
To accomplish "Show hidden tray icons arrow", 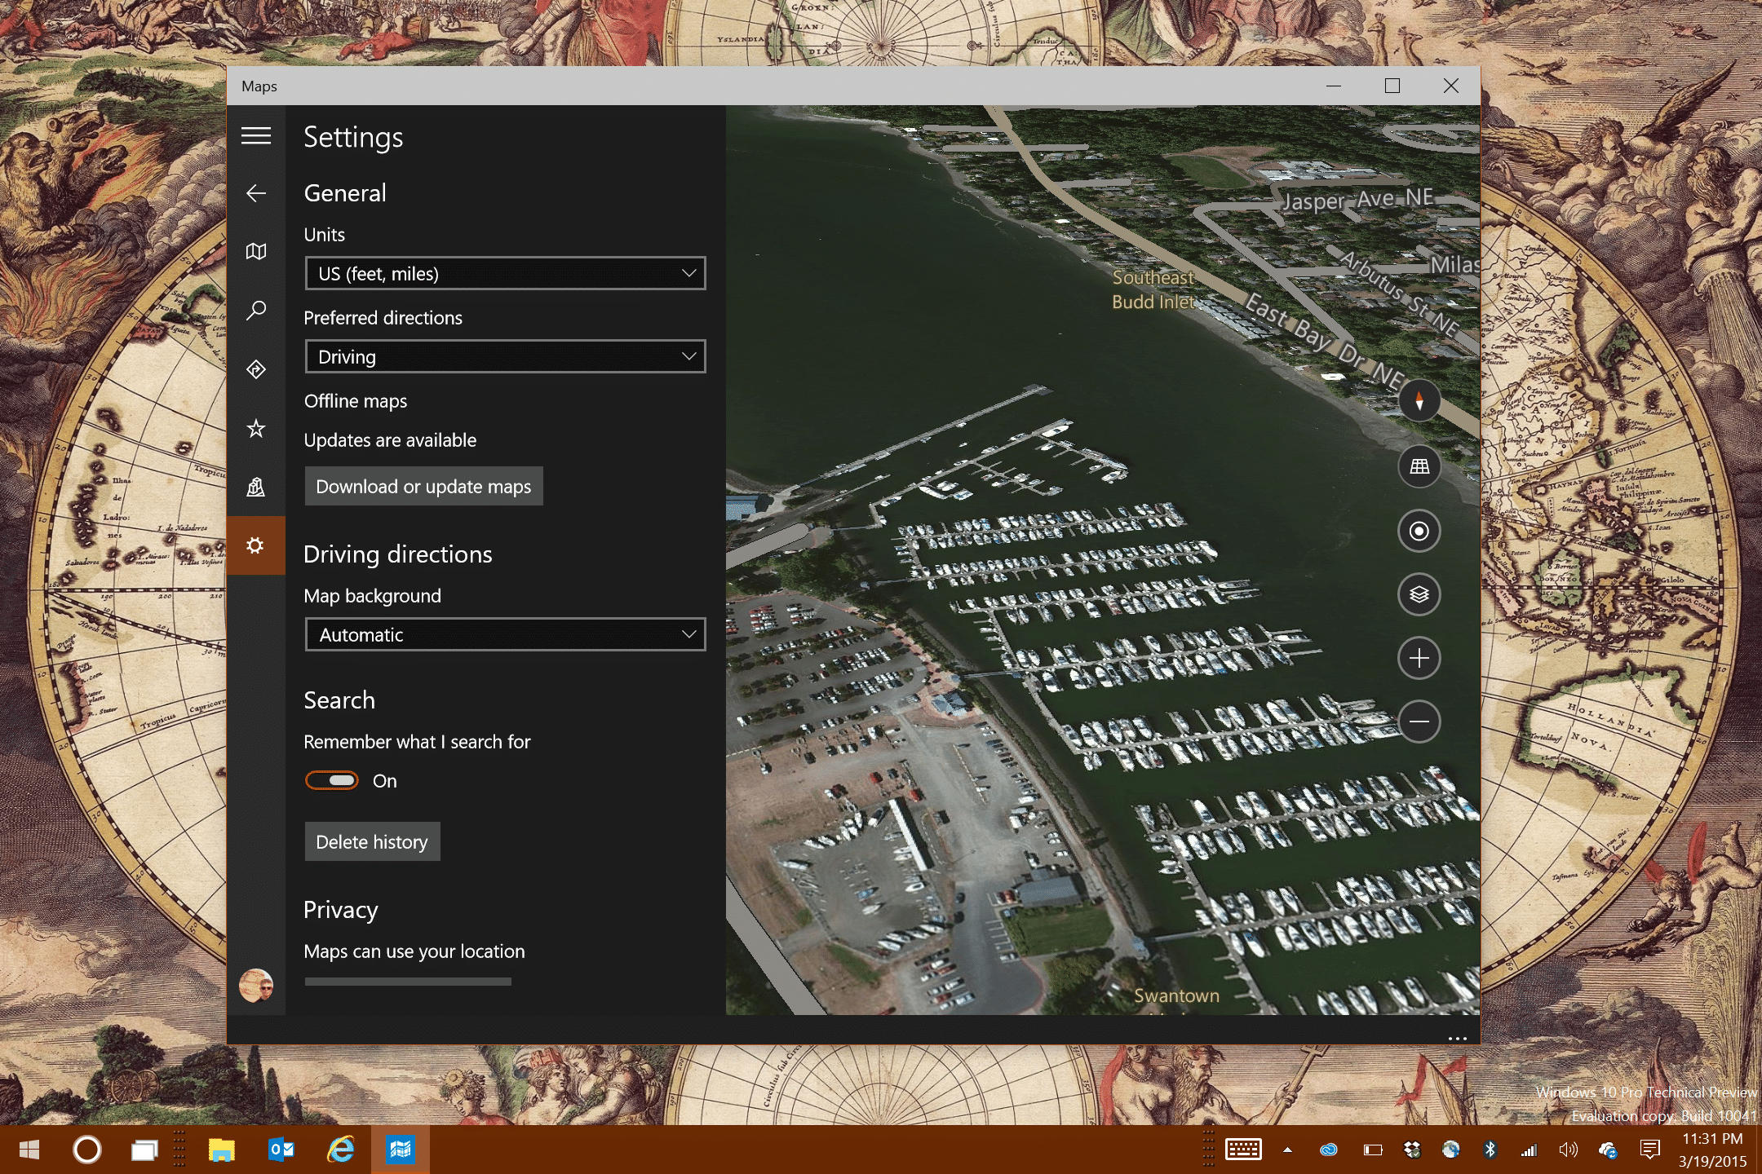I will point(1287,1150).
